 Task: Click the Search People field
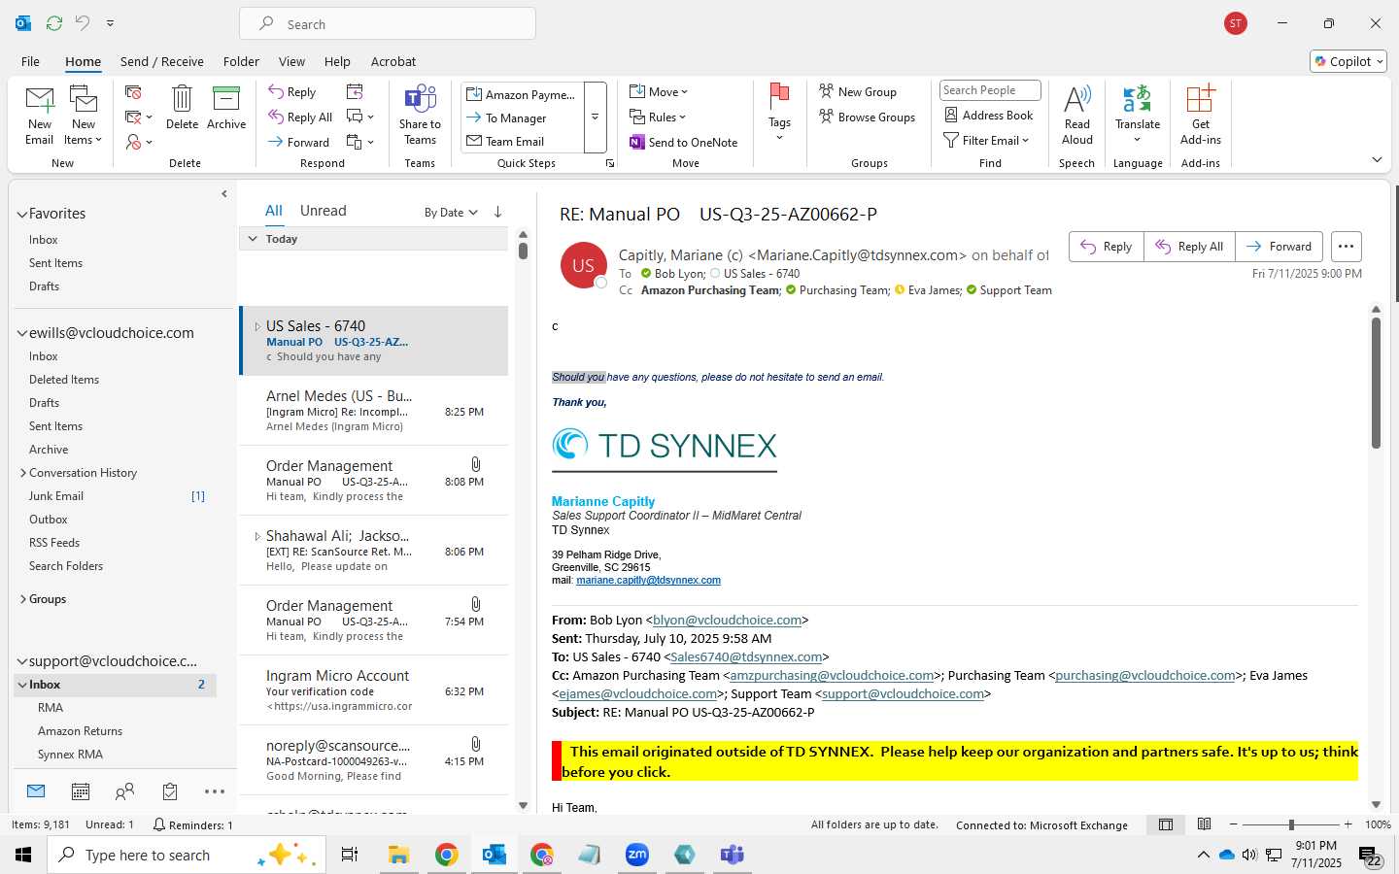point(990,90)
